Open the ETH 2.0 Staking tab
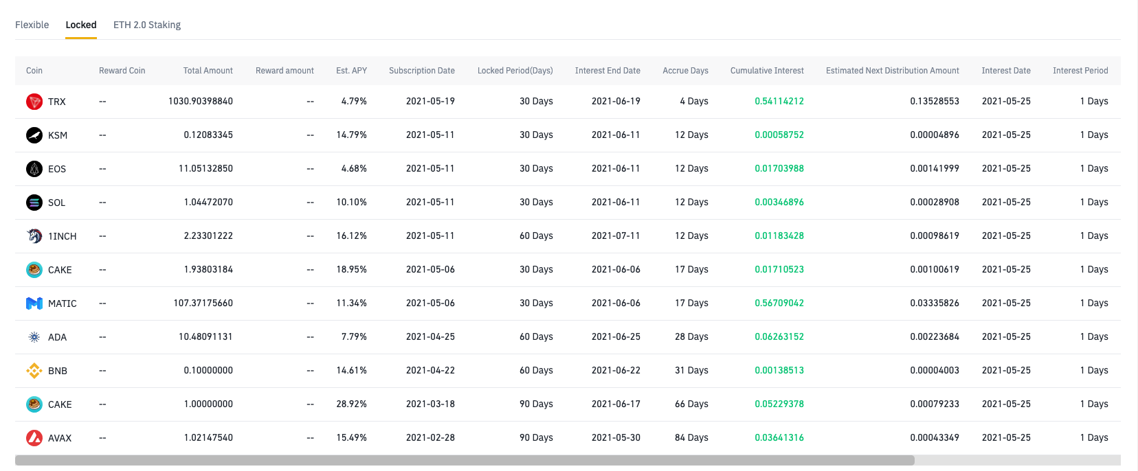The image size is (1138, 471). pos(147,25)
